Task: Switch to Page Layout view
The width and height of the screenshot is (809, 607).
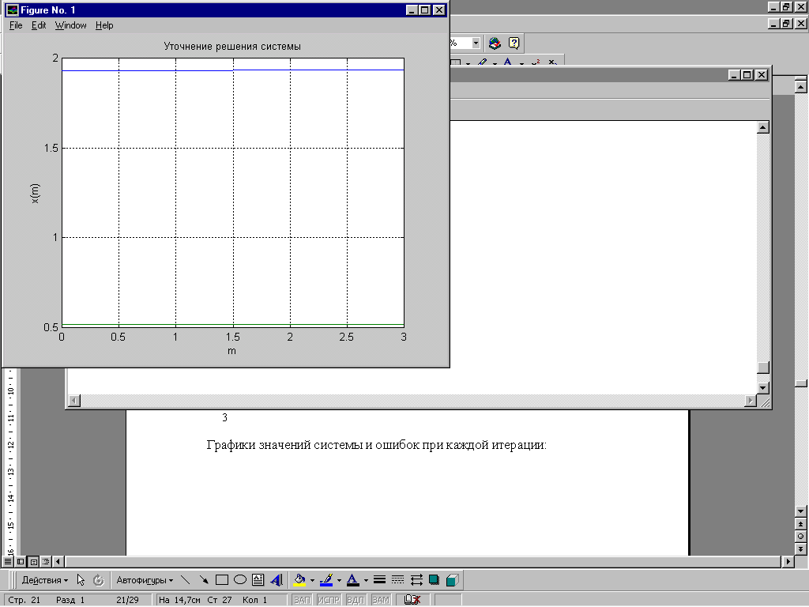Action: click(x=33, y=561)
